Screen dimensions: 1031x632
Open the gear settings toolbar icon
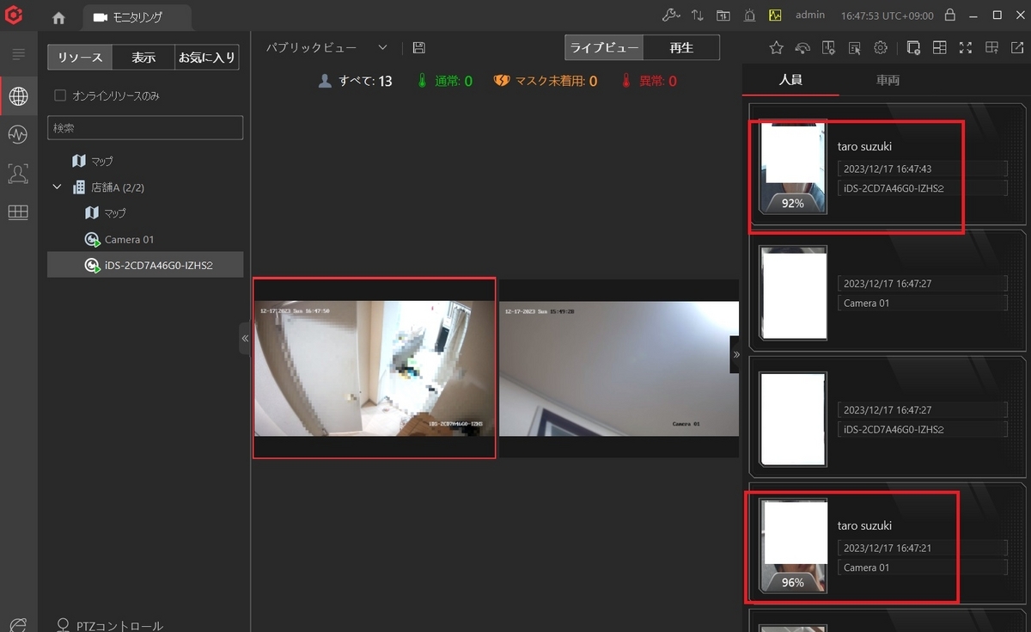tap(881, 48)
